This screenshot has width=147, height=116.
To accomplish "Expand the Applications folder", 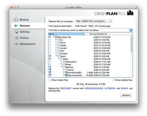I will [61, 61].
